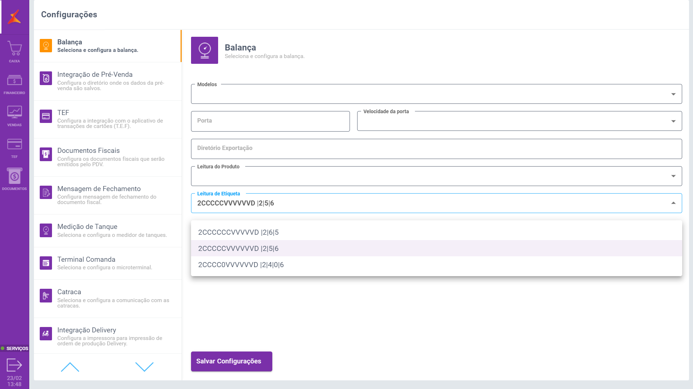Click the date and time display
Image resolution: width=693 pixels, height=389 pixels.
click(14, 381)
